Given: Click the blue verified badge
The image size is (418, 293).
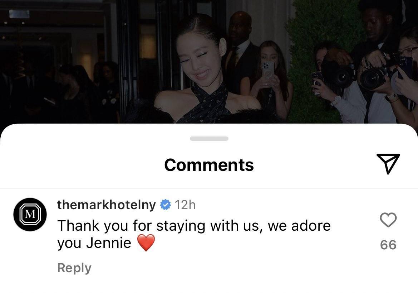Looking at the screenshot, I should tap(165, 205).
